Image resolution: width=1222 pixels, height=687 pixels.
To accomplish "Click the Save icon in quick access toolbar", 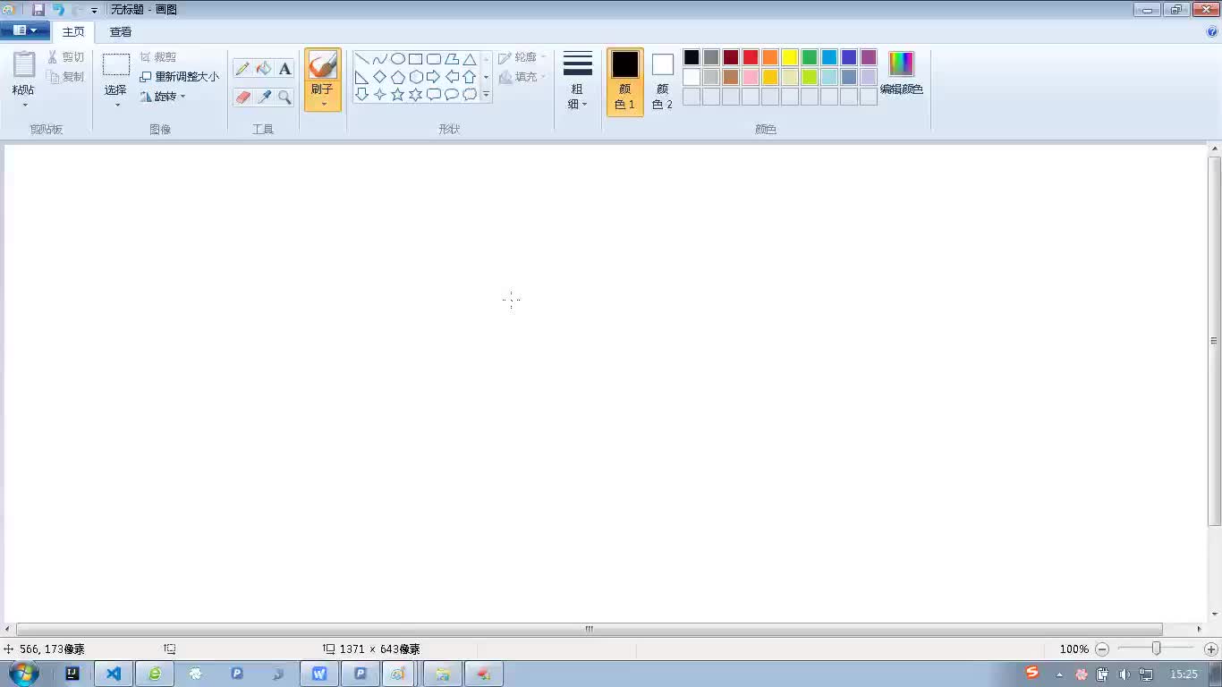I will click(38, 9).
